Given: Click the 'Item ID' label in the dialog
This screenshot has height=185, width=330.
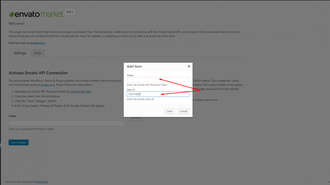Looking at the screenshot, I should [131, 90].
